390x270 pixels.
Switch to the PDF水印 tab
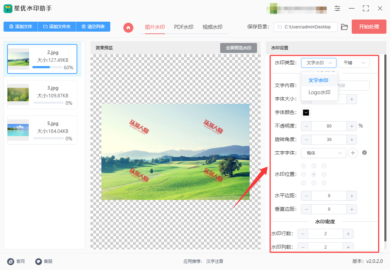click(184, 27)
